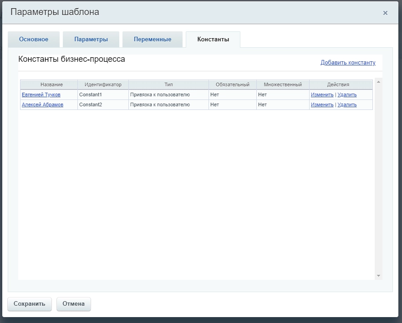Image resolution: width=402 pixels, height=323 pixels.
Task: Close the template parameters dialog
Action: [x=385, y=13]
